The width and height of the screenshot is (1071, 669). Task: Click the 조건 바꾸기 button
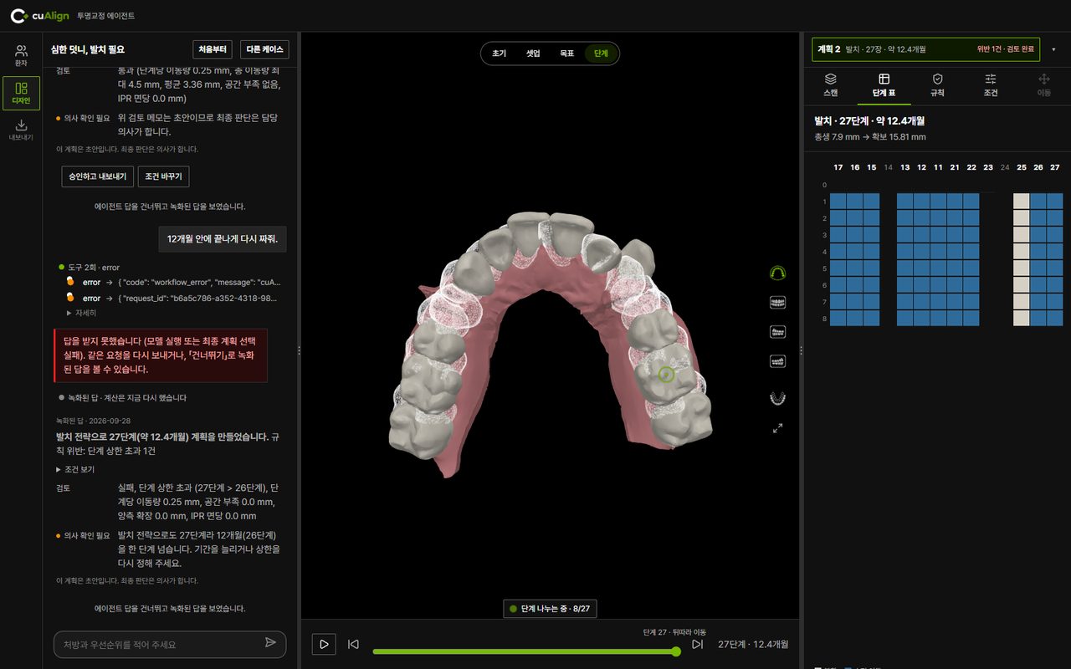[x=164, y=176]
